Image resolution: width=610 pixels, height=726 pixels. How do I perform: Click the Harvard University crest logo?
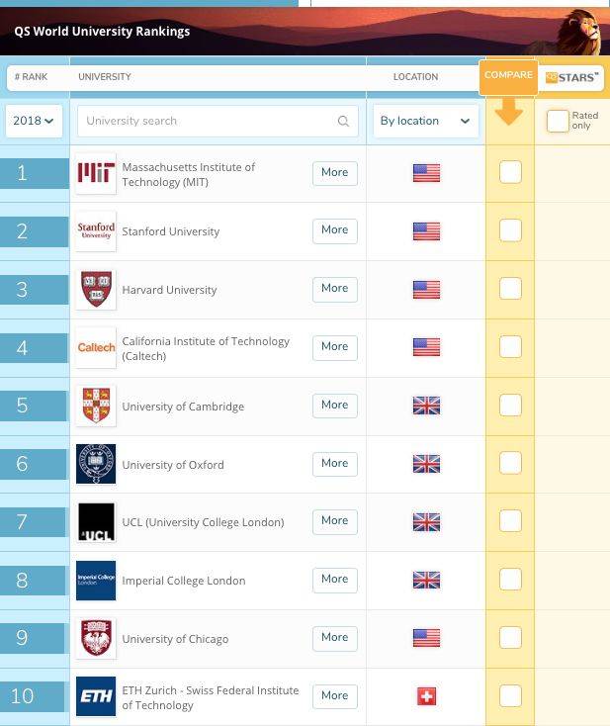[x=96, y=290]
